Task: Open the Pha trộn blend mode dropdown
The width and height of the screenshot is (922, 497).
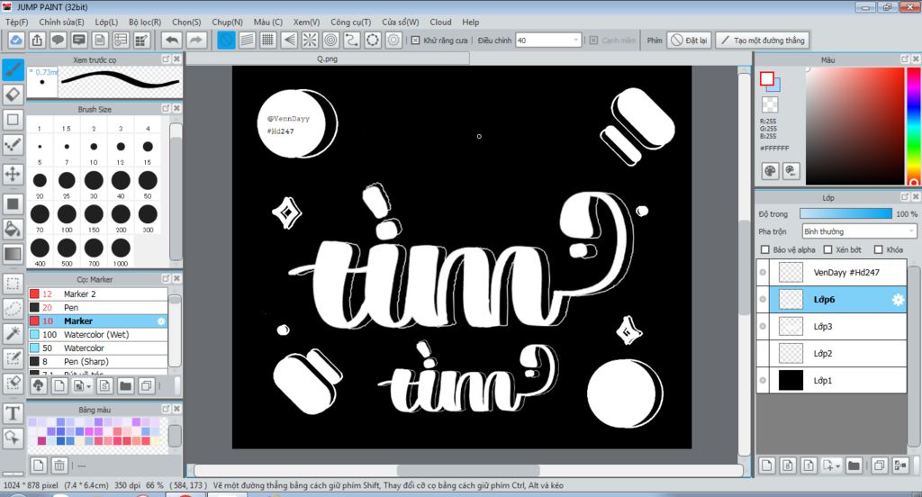Action: (x=859, y=231)
